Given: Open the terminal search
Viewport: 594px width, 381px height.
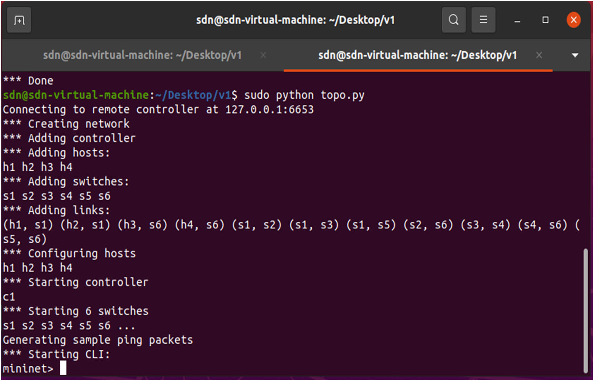Looking at the screenshot, I should click(453, 20).
